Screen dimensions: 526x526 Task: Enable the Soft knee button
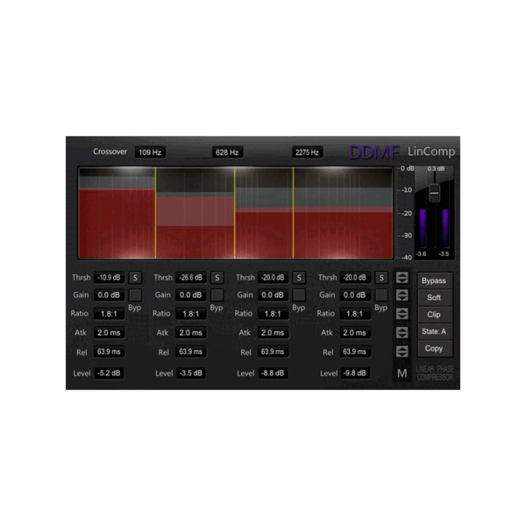coord(435,297)
